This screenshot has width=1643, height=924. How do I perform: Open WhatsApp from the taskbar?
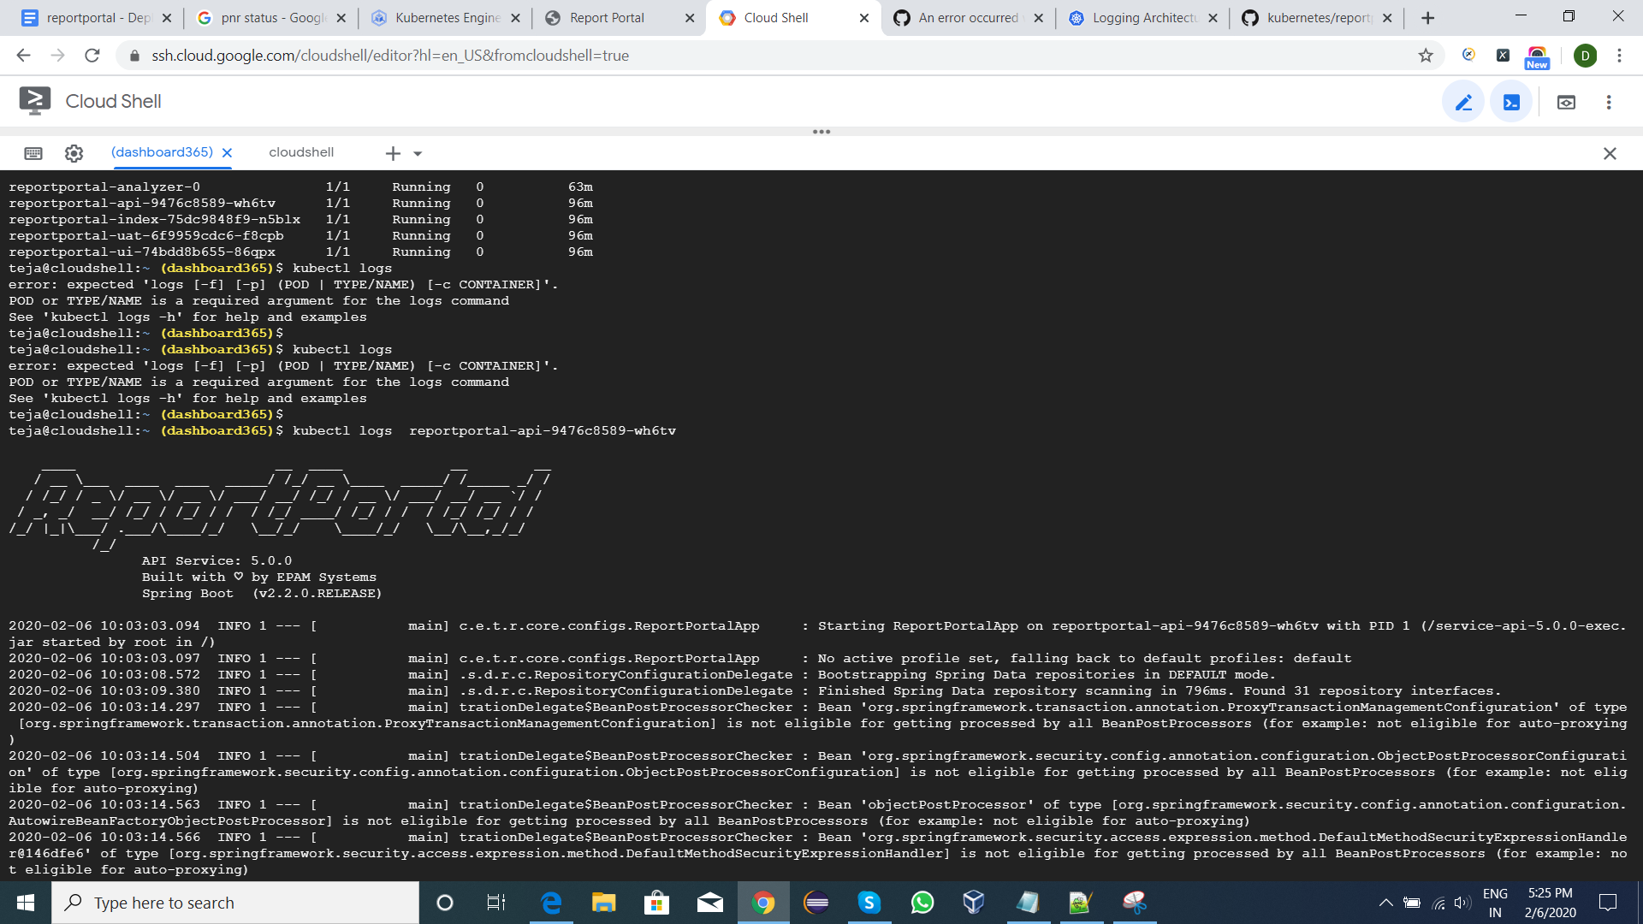click(922, 903)
